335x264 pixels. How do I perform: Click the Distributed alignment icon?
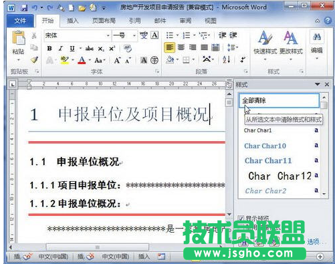click(x=215, y=47)
